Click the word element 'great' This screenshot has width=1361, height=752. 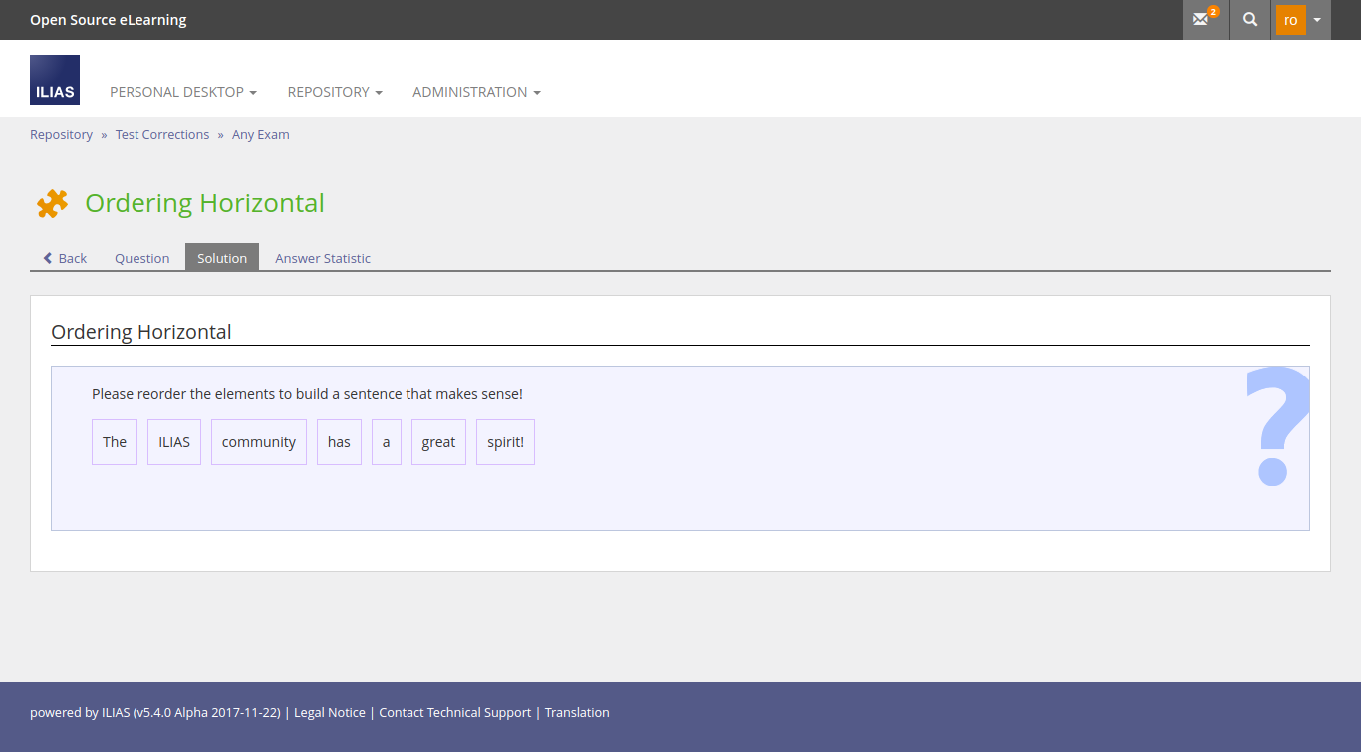click(438, 442)
